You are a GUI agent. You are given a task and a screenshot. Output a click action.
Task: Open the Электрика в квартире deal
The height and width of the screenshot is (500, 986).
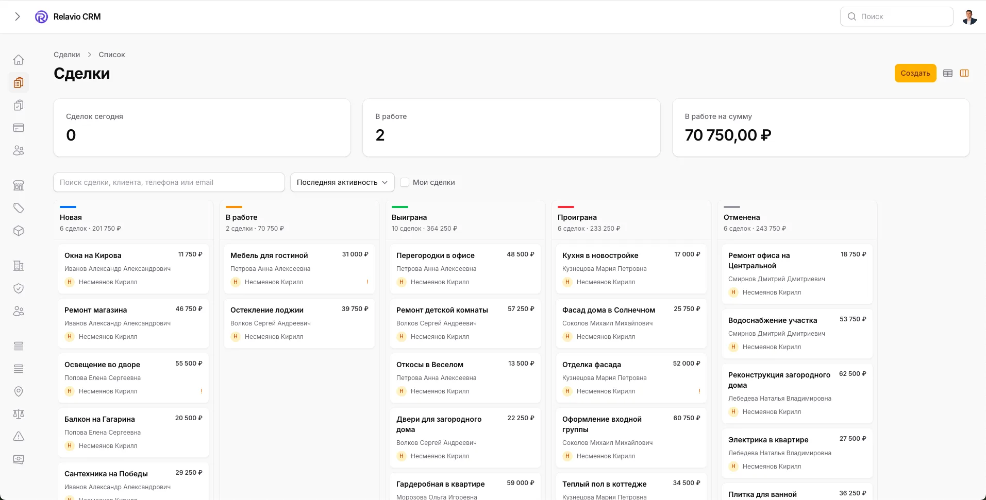[797, 453]
